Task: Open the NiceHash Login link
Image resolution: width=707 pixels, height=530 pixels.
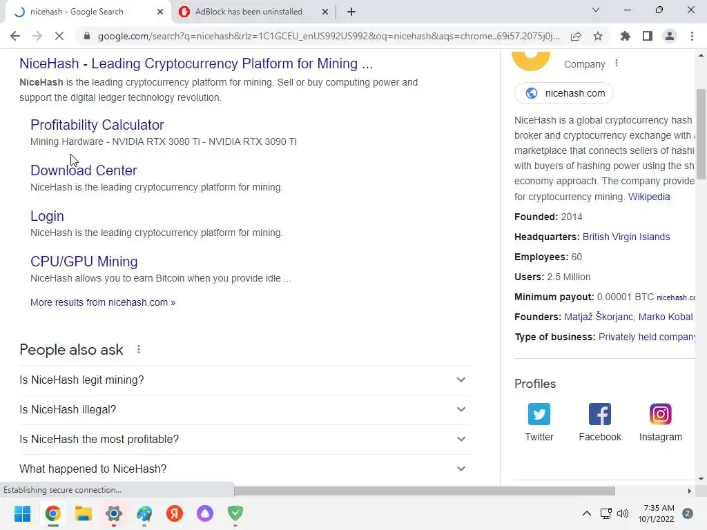Action: coord(47,216)
